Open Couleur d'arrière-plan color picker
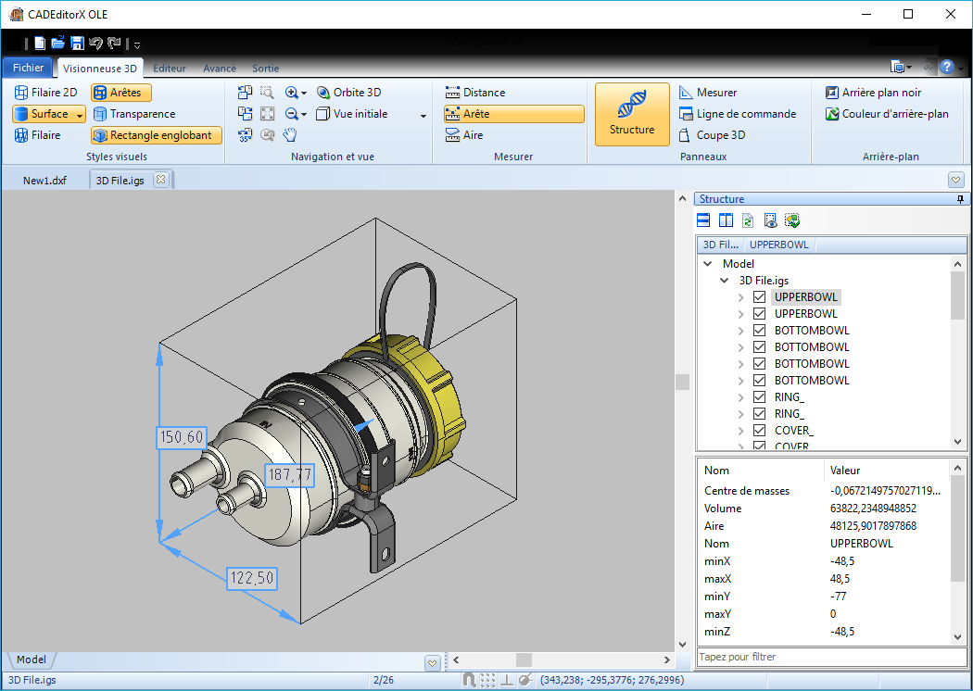973x691 pixels. coord(887,114)
